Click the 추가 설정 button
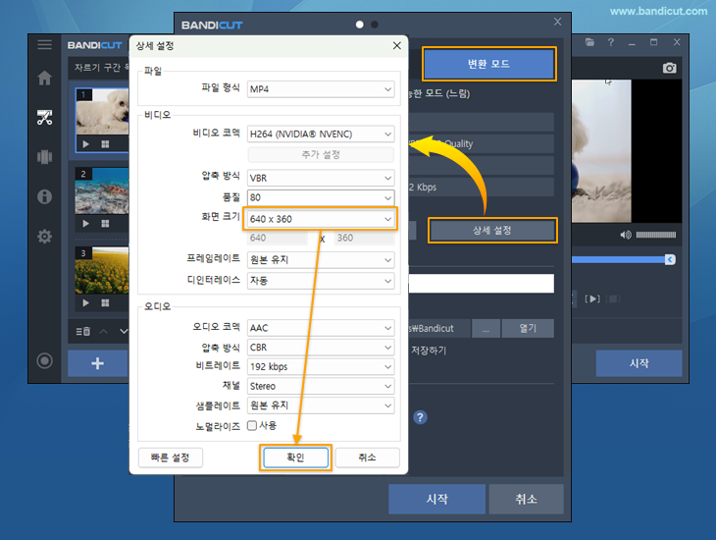This screenshot has height=540, width=716. point(321,154)
